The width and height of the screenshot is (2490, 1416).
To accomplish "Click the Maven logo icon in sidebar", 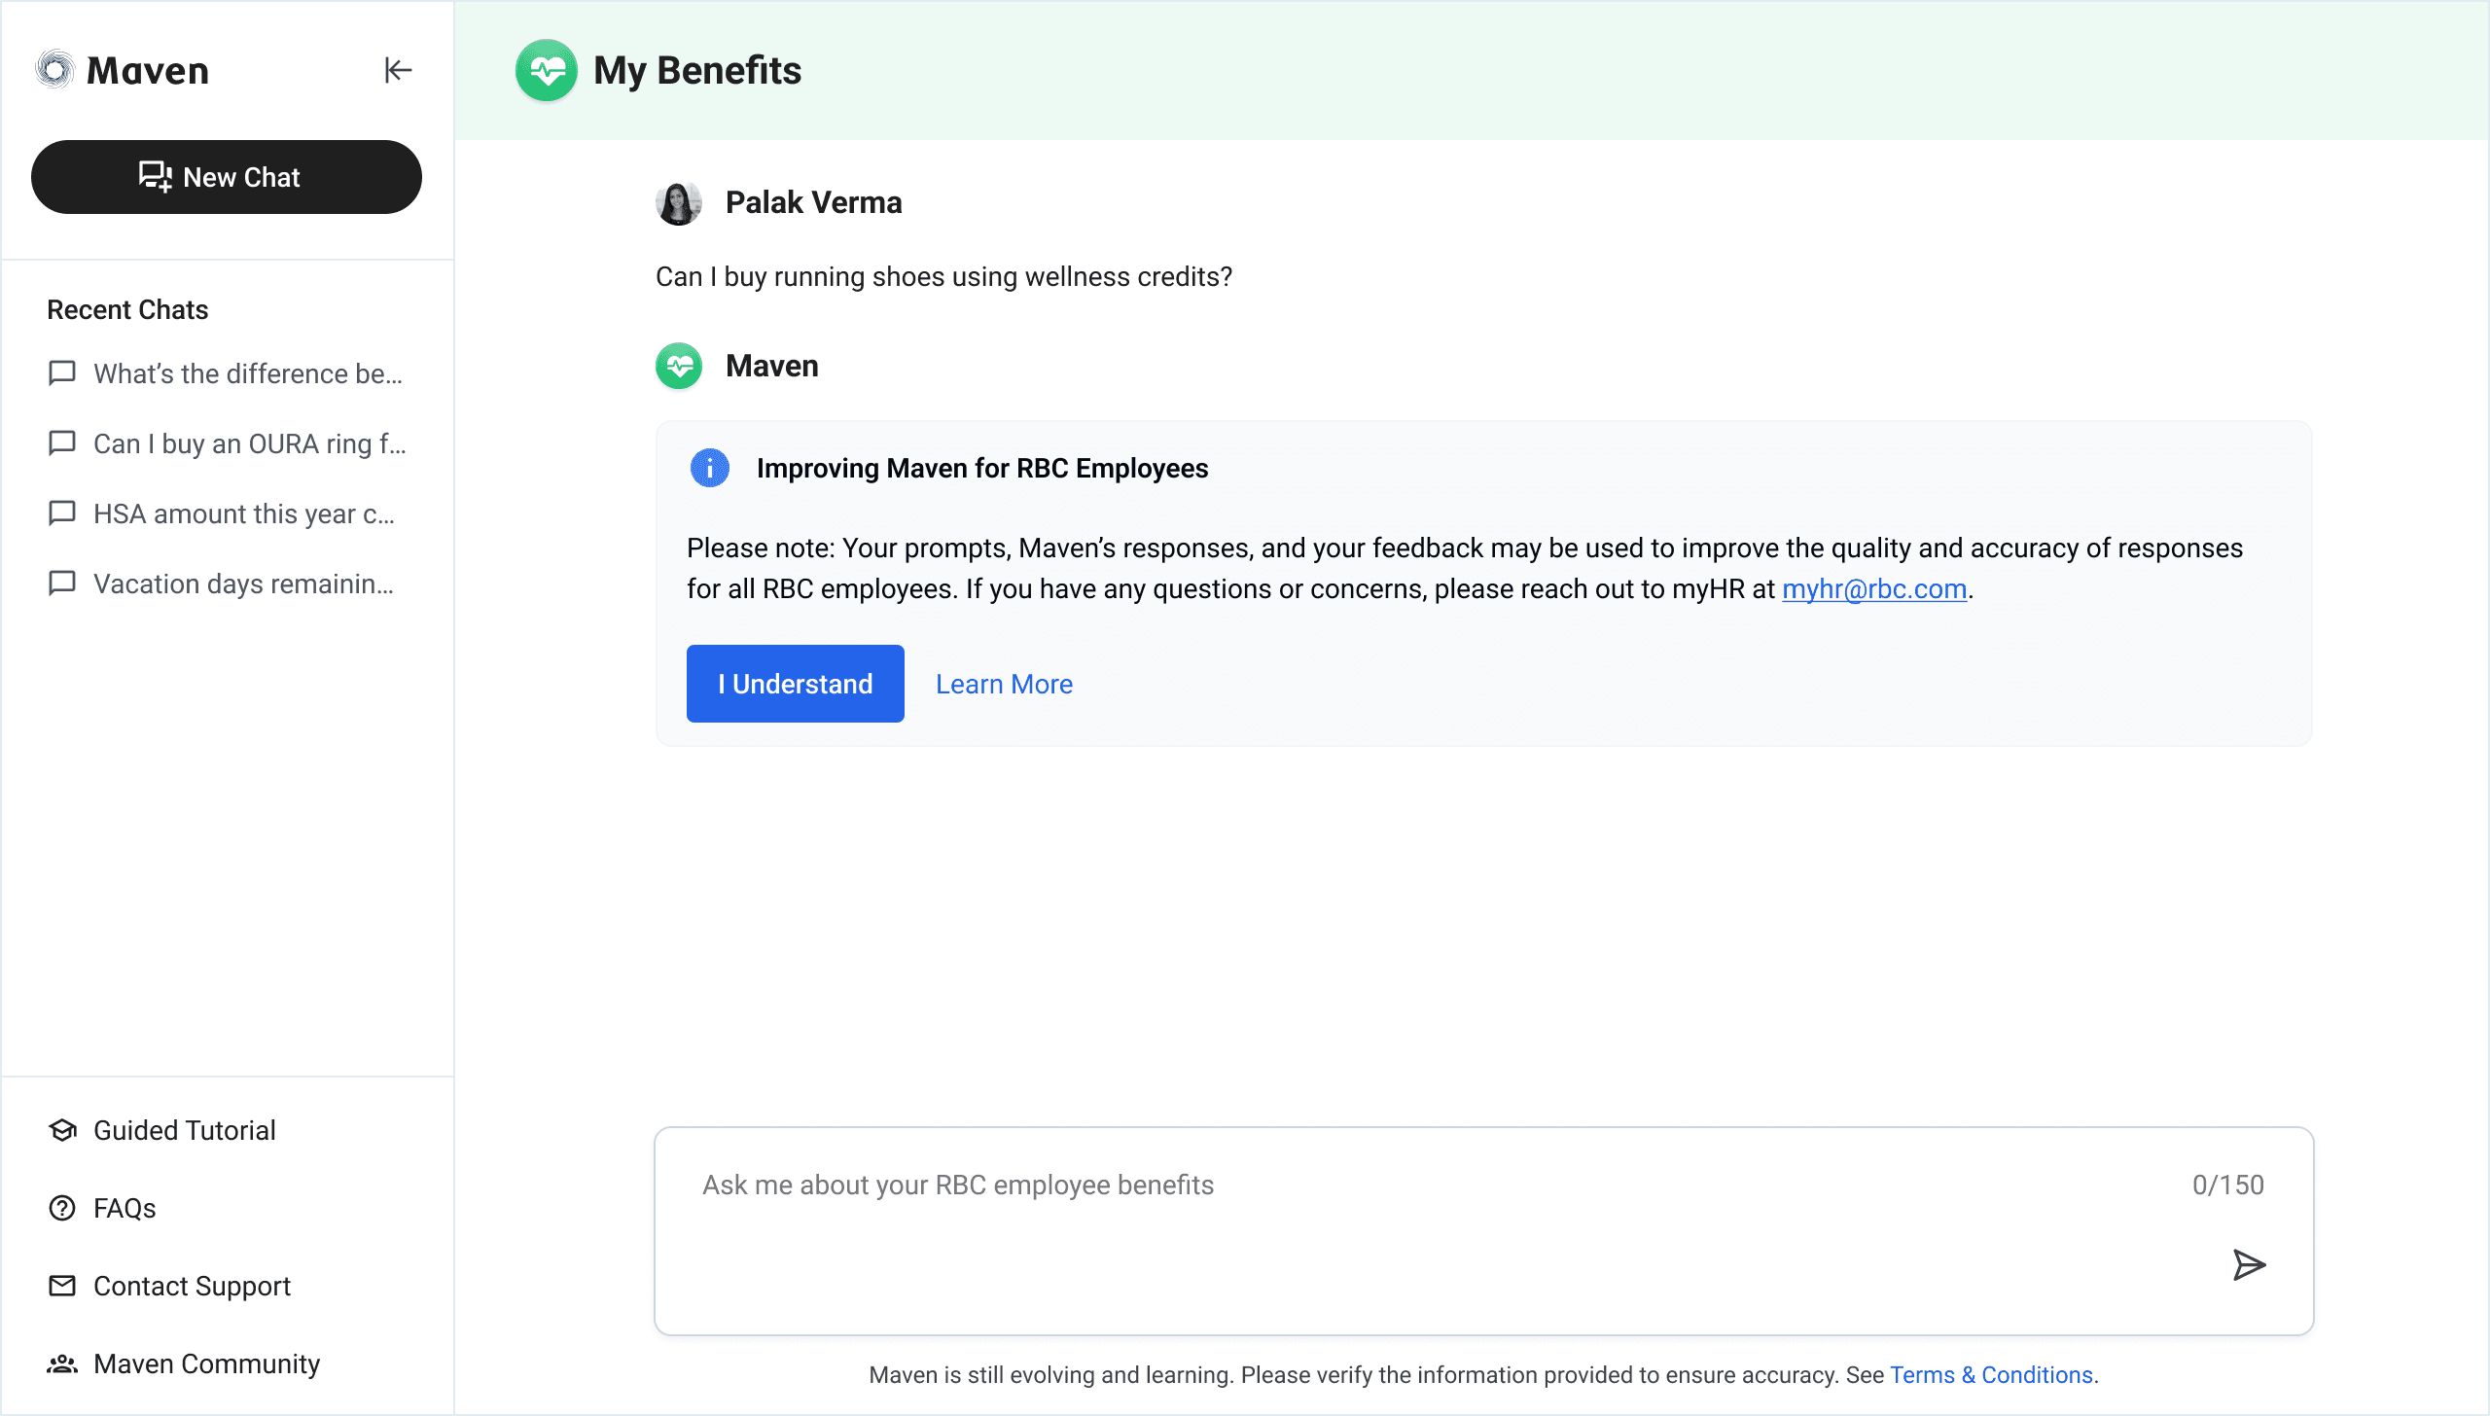I will click(55, 70).
